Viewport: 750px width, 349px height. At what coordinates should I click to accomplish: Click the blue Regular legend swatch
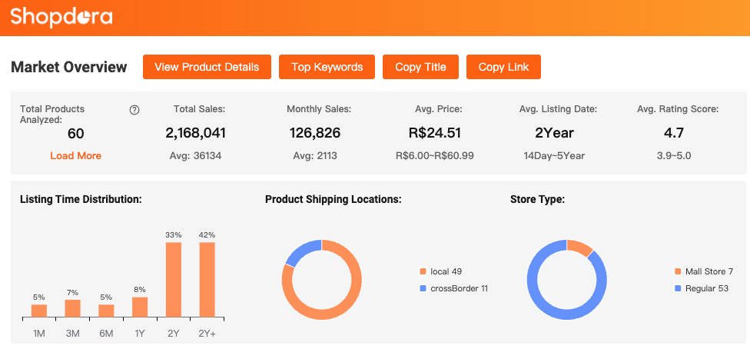point(678,288)
